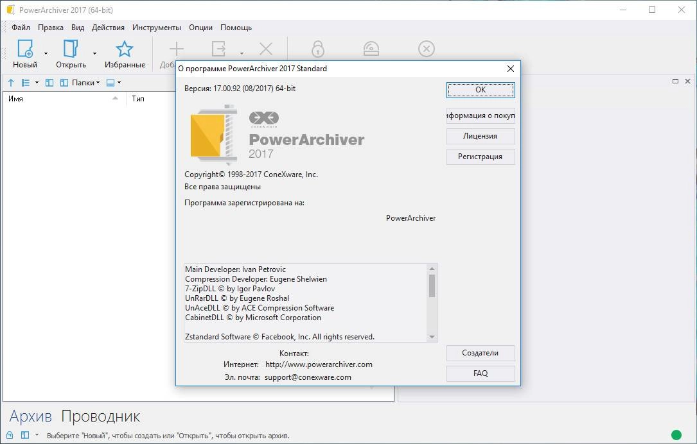Sort by the Имя column header
The width and height of the screenshot is (697, 444).
pyautogui.click(x=64, y=99)
